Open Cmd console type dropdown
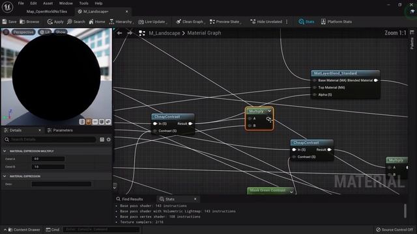This screenshot has width=417, height=234. (52, 229)
